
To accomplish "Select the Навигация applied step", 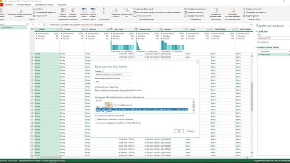I will (x=274, y=54).
